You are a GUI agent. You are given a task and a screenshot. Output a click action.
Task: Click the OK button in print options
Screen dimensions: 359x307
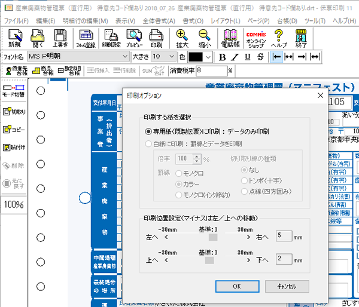click(x=237, y=286)
